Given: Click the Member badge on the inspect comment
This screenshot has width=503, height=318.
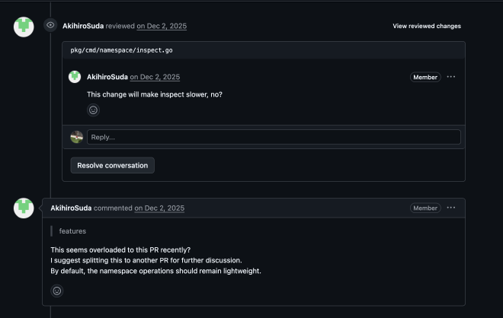Looking at the screenshot, I should [425, 77].
